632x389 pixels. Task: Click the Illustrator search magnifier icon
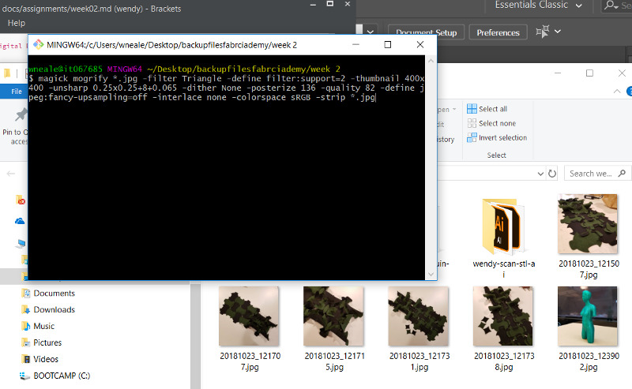point(611,6)
